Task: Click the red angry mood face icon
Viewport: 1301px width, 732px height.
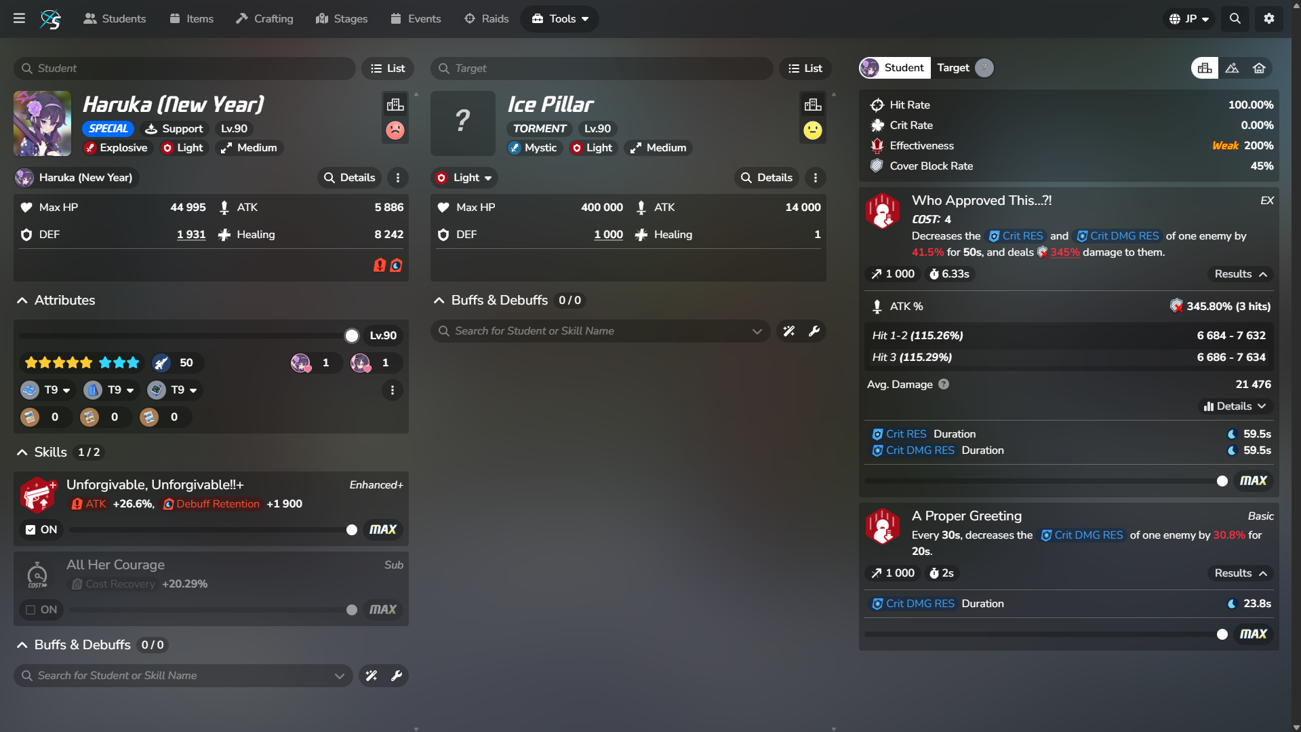Action: [x=395, y=130]
